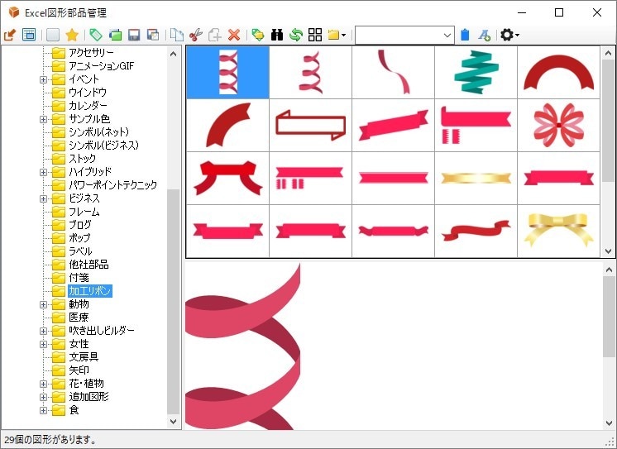This screenshot has width=617, height=449.
Task: Click the blue window layout toolbar icon
Action: pyautogui.click(x=29, y=35)
